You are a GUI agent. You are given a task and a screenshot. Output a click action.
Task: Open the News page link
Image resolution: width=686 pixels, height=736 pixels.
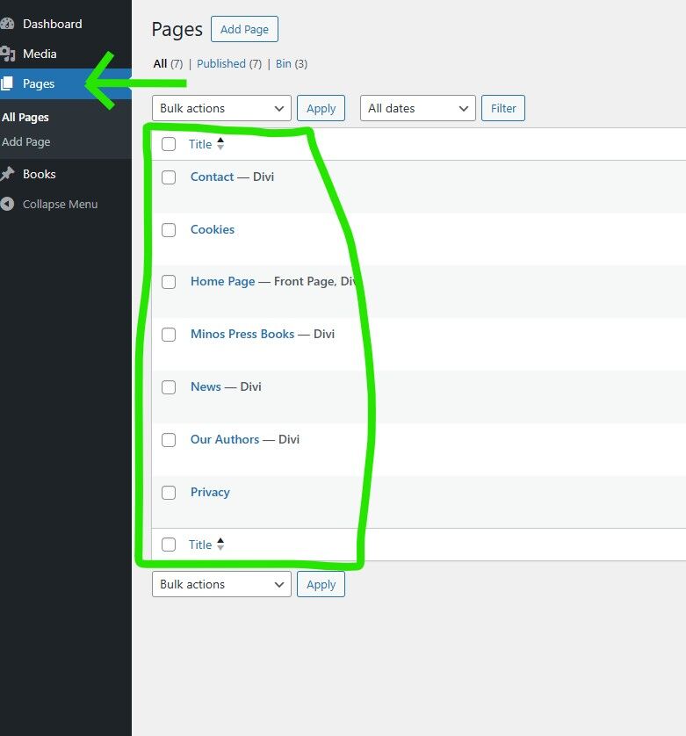206,386
